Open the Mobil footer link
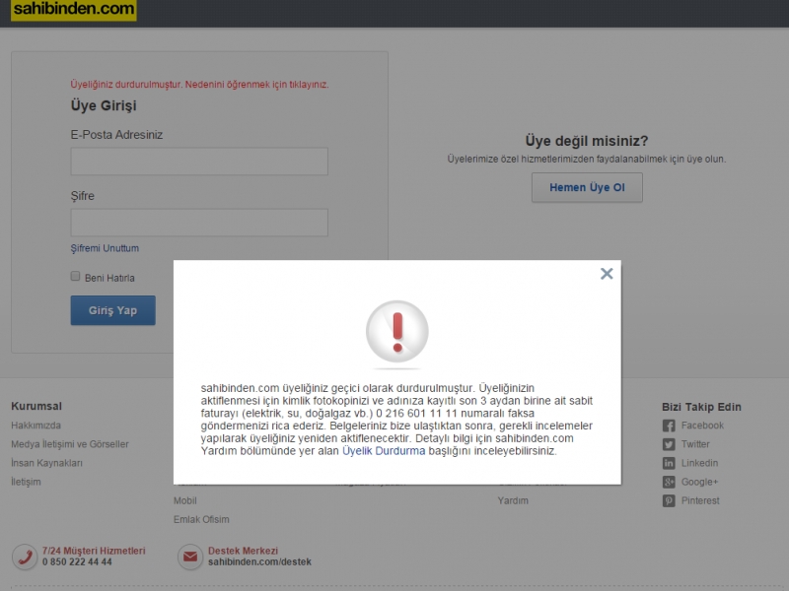 pyautogui.click(x=185, y=500)
